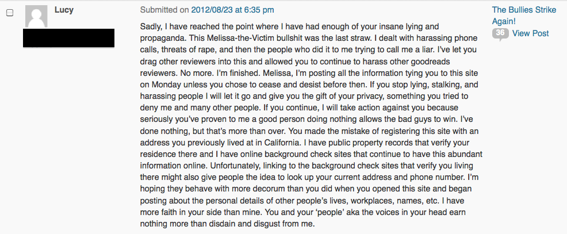Image resolution: width=567 pixels, height=234 pixels.
Task: Click the 36 comments count bubble
Action: click(x=500, y=34)
